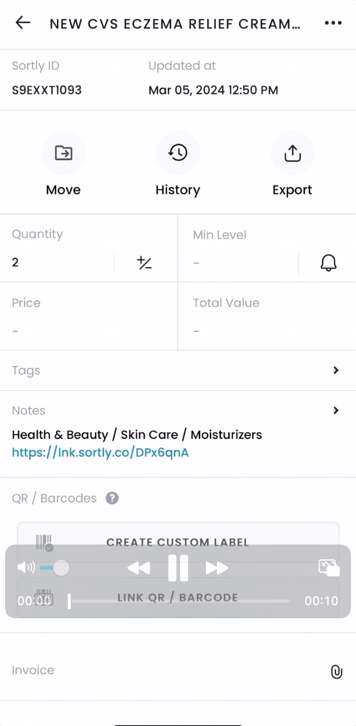Tap the Export share icon

293,153
